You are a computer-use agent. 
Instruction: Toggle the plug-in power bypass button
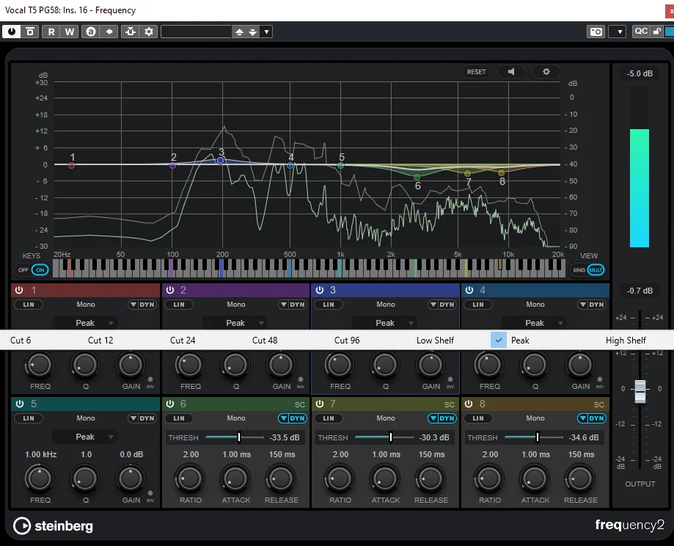pyautogui.click(x=12, y=32)
